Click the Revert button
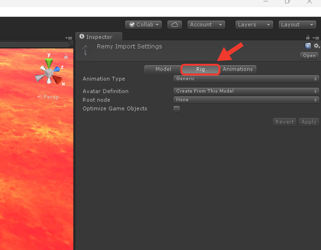Viewport: 321px width, 250px height. click(x=285, y=122)
